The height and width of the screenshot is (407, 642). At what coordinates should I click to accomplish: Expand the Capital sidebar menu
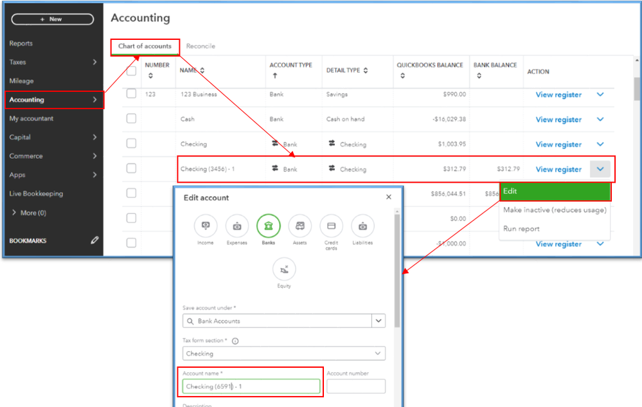click(x=94, y=137)
